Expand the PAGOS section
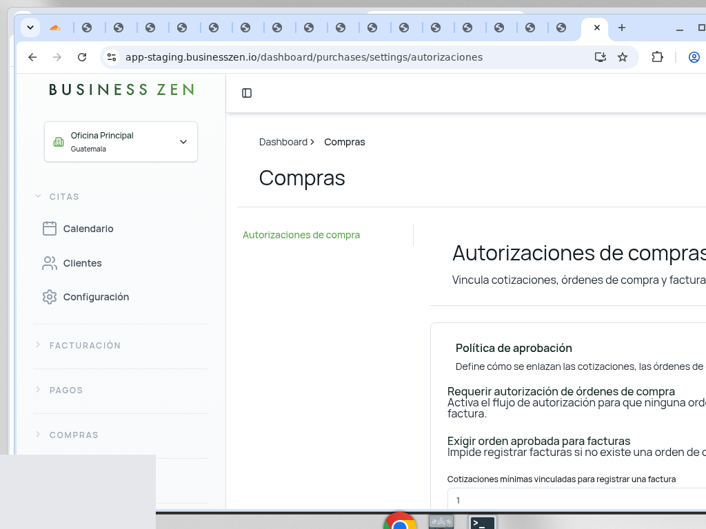Image resolution: width=706 pixels, height=529 pixels. pyautogui.click(x=59, y=390)
